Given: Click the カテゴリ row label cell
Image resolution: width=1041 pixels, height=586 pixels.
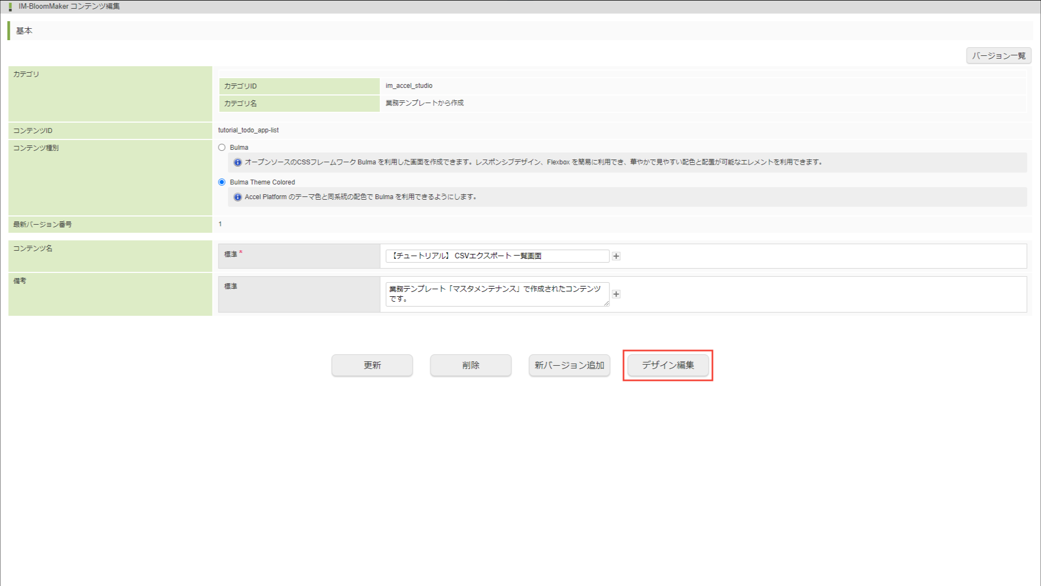Looking at the screenshot, I should pos(110,94).
